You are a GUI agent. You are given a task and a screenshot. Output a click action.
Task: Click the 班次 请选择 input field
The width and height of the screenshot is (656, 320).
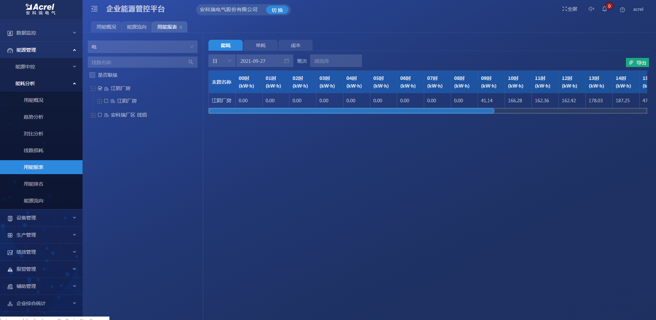pyautogui.click(x=336, y=61)
